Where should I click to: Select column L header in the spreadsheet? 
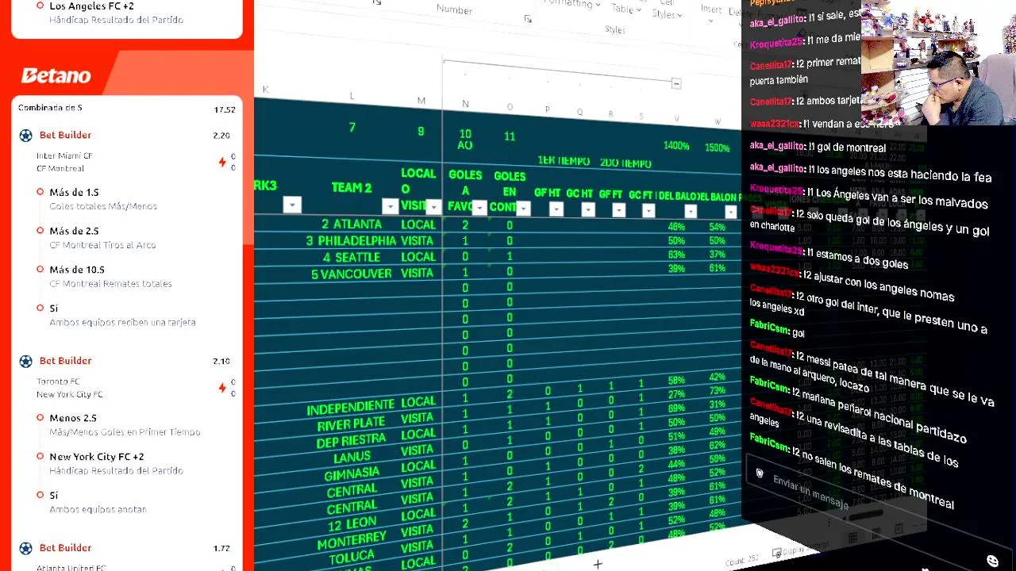(x=352, y=96)
